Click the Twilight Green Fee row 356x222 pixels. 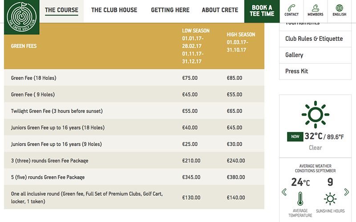click(x=133, y=111)
